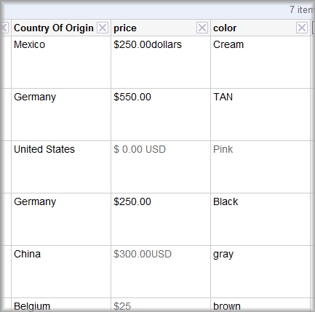This screenshot has width=315, height=312.
Task: Select the gray color cell
Action: click(260, 272)
